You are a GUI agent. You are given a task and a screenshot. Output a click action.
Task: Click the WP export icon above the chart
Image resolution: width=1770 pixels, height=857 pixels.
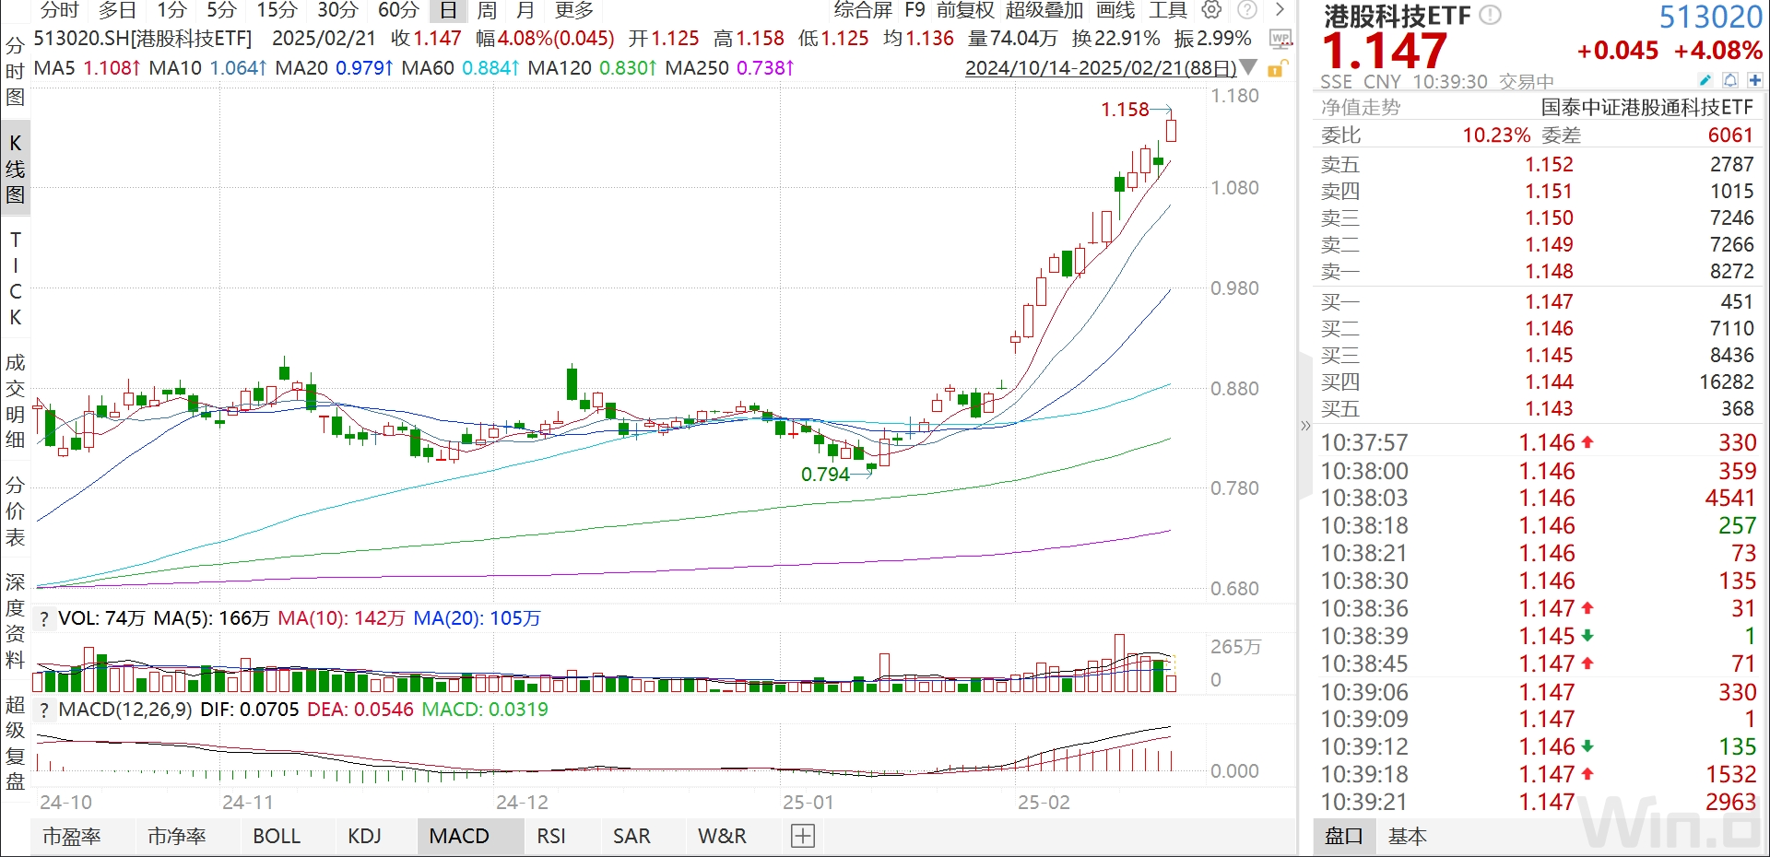(x=1280, y=39)
